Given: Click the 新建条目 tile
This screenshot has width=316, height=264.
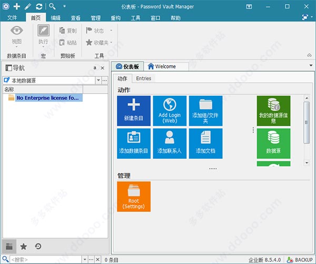Looking at the screenshot, I should coord(134,111).
